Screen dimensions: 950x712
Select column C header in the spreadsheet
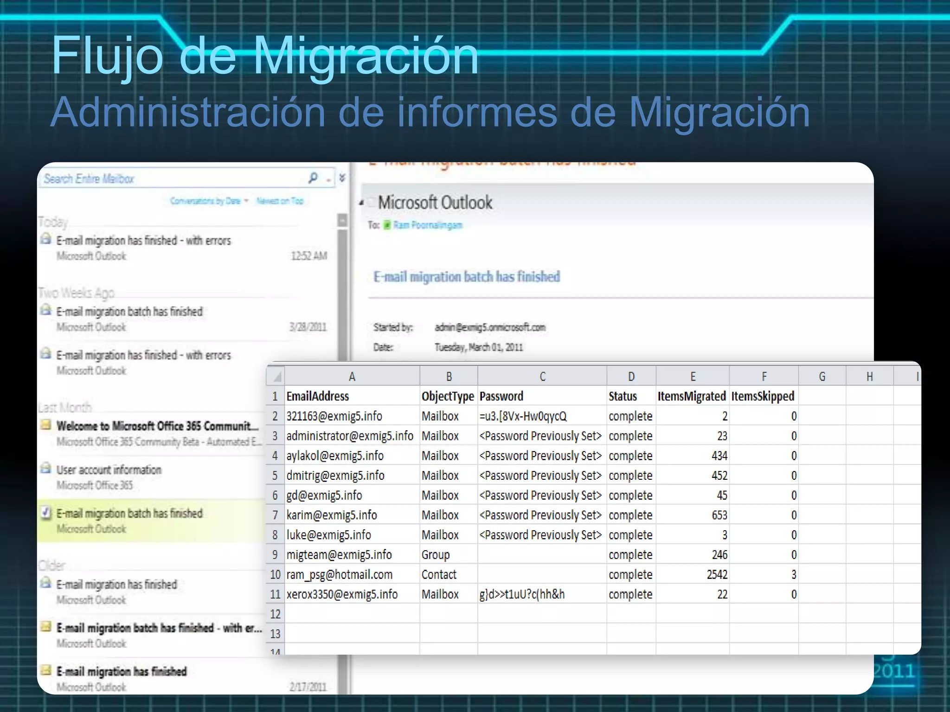pyautogui.click(x=542, y=376)
